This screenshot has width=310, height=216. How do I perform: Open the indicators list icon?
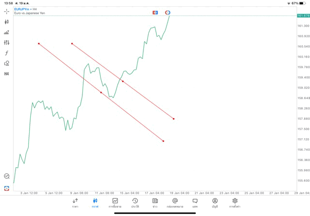coord(6,32)
